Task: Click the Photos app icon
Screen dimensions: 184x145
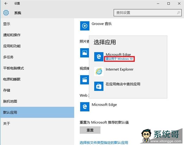Action: click(x=85, y=53)
